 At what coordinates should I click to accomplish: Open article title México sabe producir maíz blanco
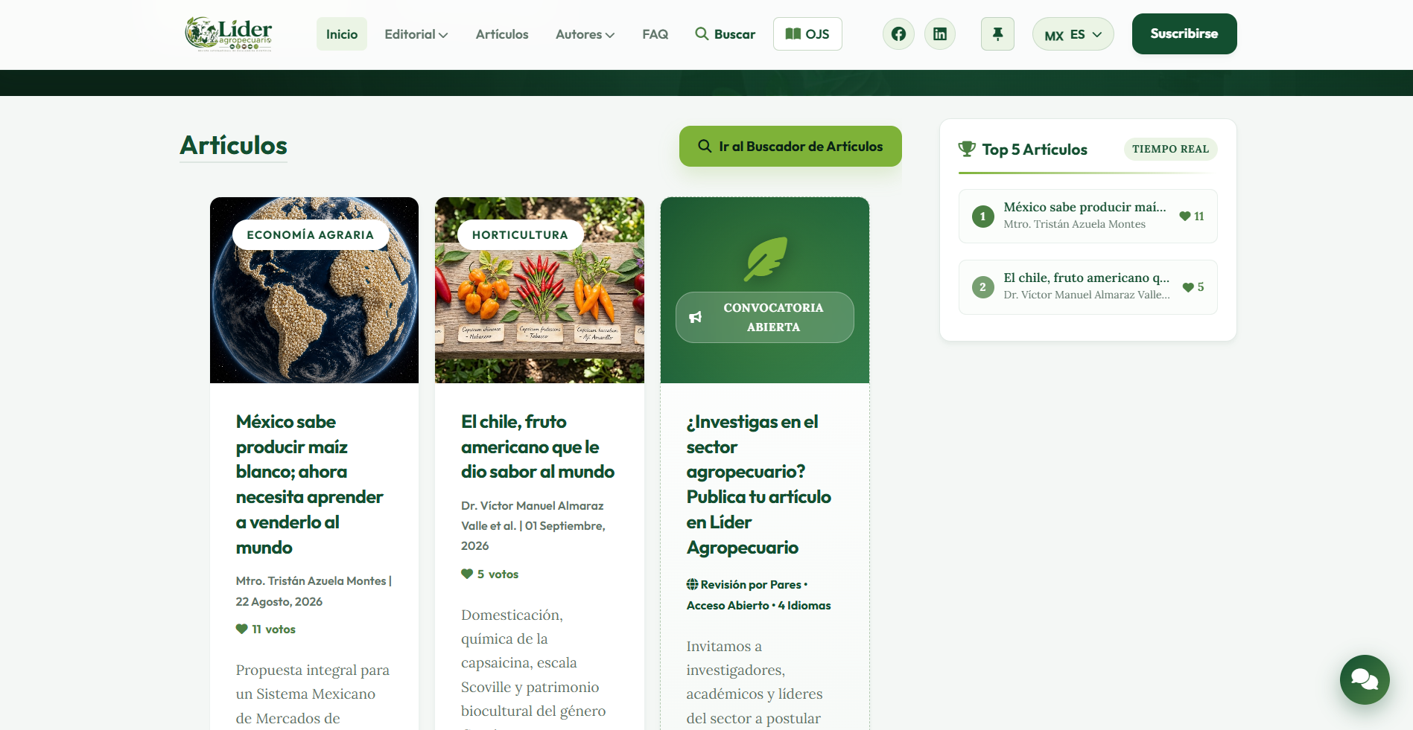[310, 484]
